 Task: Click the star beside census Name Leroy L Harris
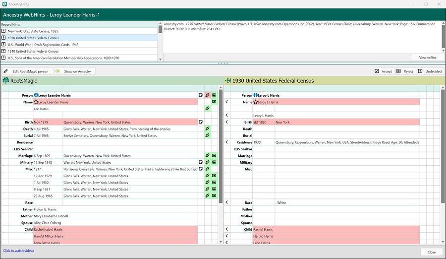[255, 102]
